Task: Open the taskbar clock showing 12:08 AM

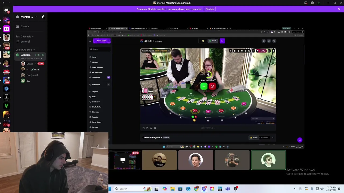Action: (x=332, y=189)
